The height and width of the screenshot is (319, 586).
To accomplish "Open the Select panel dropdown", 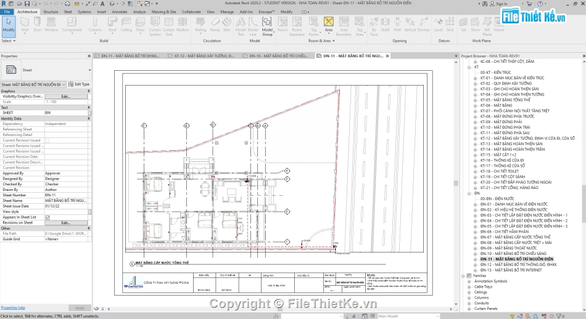I will coord(9,41).
